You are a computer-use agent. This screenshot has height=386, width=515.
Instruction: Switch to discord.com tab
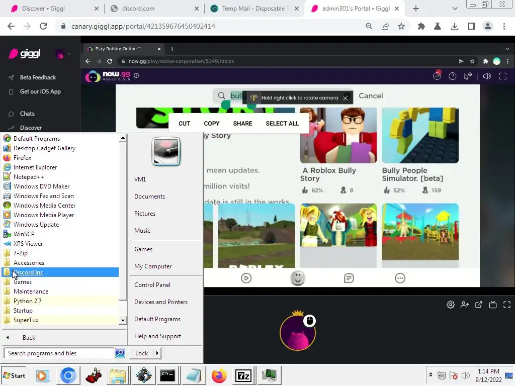click(x=154, y=9)
